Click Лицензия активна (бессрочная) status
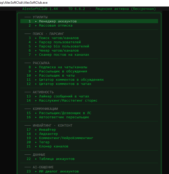Screen dimensions: 169x174 click(125, 9)
